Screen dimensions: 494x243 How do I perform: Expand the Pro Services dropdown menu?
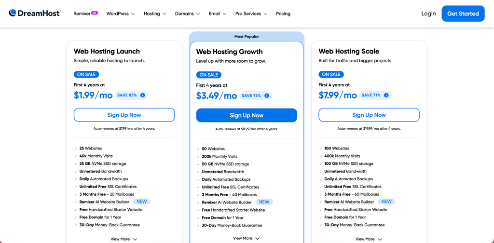pyautogui.click(x=251, y=13)
